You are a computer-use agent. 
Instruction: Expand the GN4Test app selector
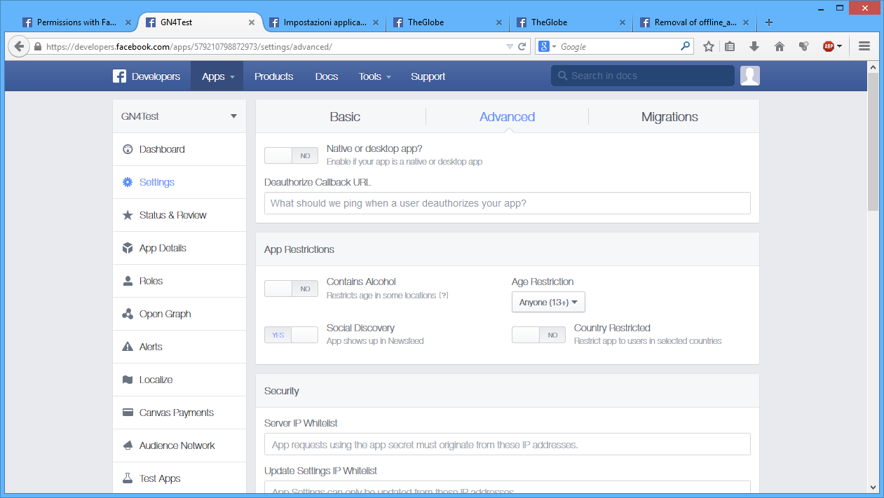[x=179, y=116]
